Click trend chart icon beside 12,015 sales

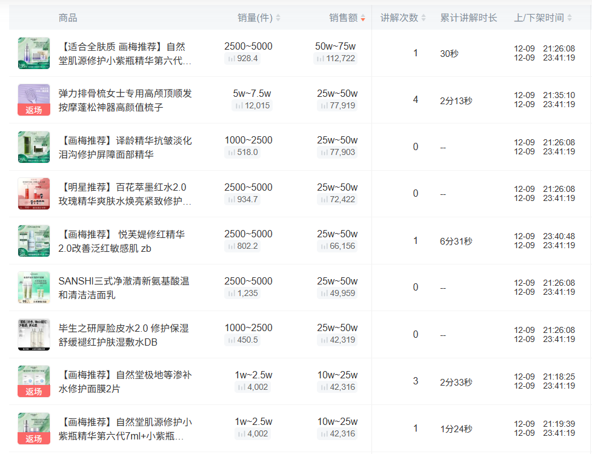[x=239, y=105]
